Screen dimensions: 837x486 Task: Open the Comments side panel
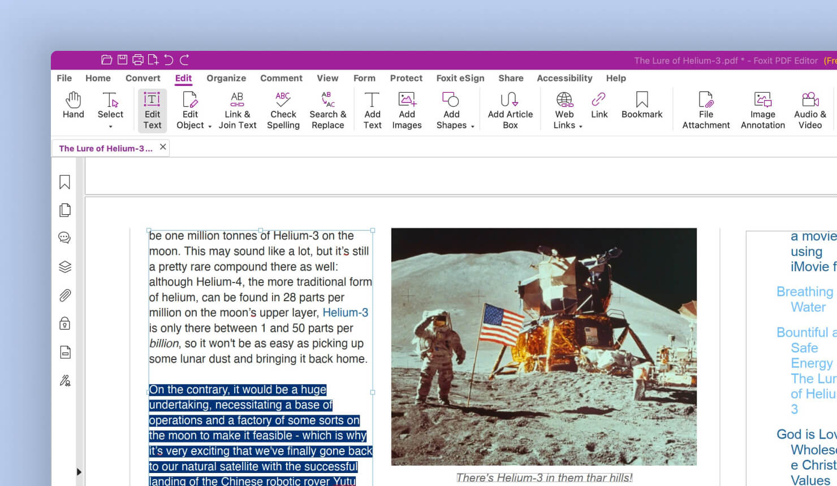click(x=65, y=238)
